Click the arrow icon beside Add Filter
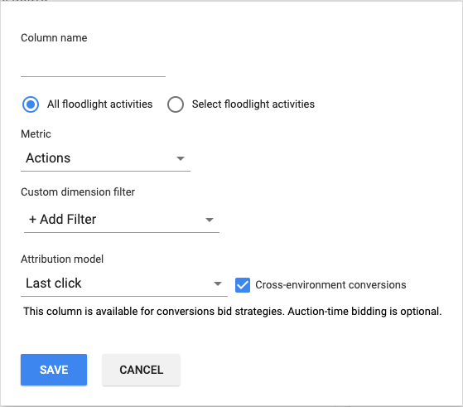This screenshot has width=463, height=407. pyautogui.click(x=210, y=220)
